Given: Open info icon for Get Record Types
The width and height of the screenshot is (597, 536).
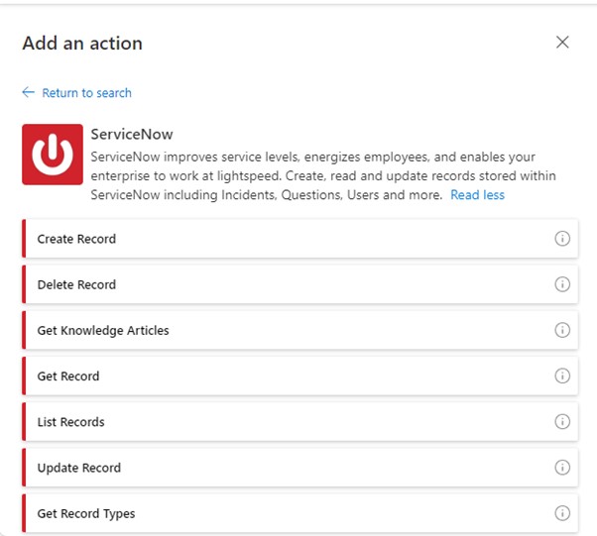Looking at the screenshot, I should click(562, 513).
